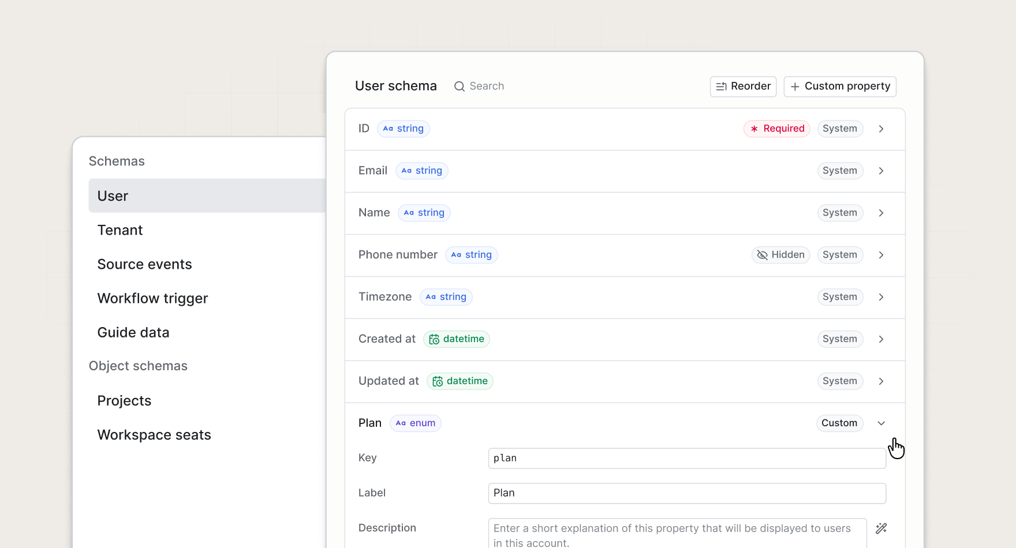Click the string badge for Phone number
Viewport: 1016px width, 548px height.
(x=472, y=255)
